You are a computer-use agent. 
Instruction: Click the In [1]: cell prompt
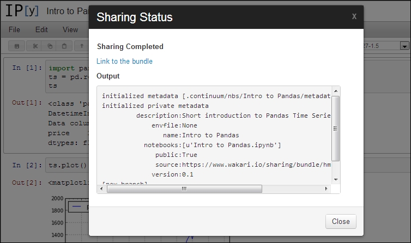coord(27,68)
